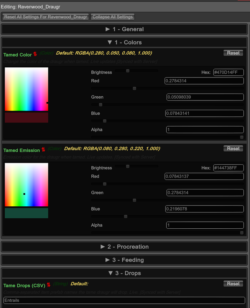The height and width of the screenshot is (308, 250).
Task: Collapse the 3 - Drops section
Action: (124, 273)
